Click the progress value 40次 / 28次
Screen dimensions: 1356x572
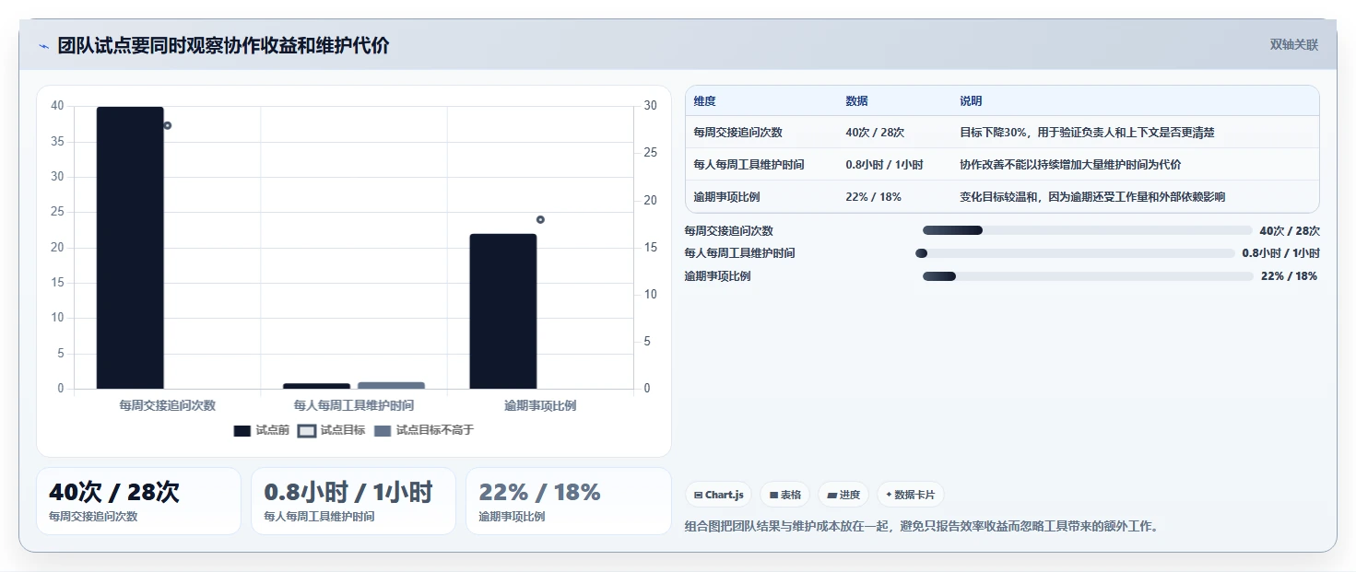coord(1290,231)
